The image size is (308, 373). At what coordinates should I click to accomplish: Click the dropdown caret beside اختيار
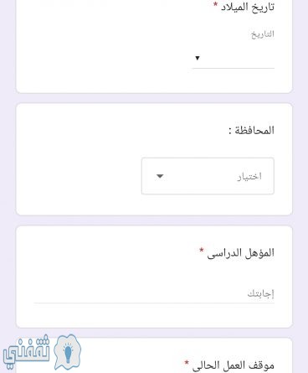(x=160, y=176)
